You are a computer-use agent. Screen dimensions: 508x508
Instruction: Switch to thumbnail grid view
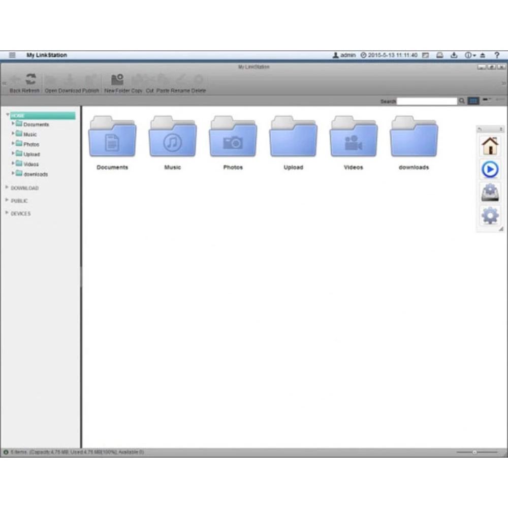pyautogui.click(x=473, y=101)
